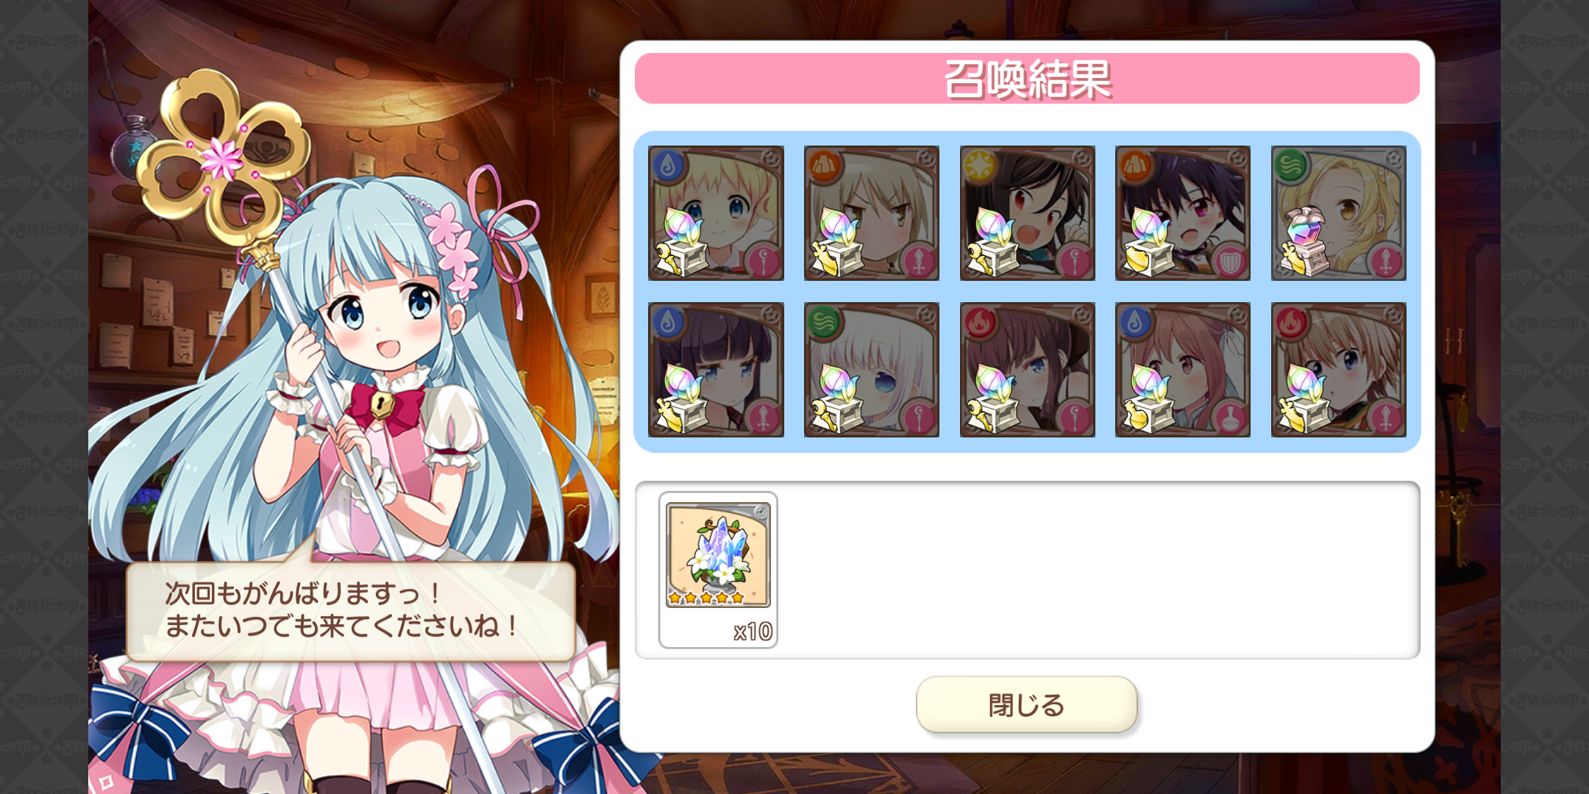Tap the flask class icon on pink-haired card
The height and width of the screenshot is (794, 1589).
(1230, 417)
